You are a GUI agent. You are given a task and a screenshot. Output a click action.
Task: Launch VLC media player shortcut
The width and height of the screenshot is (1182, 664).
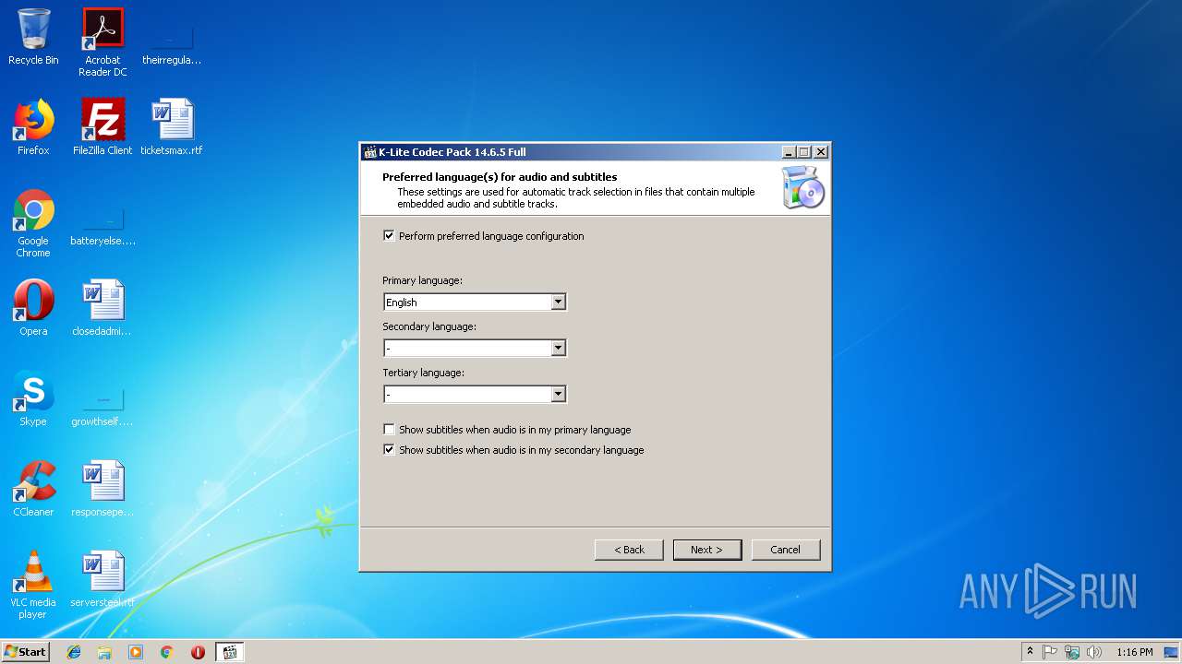33,585
